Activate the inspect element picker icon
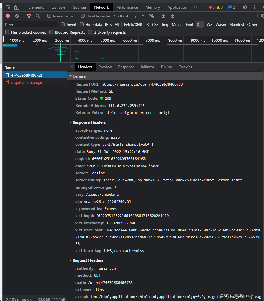 [8, 7]
